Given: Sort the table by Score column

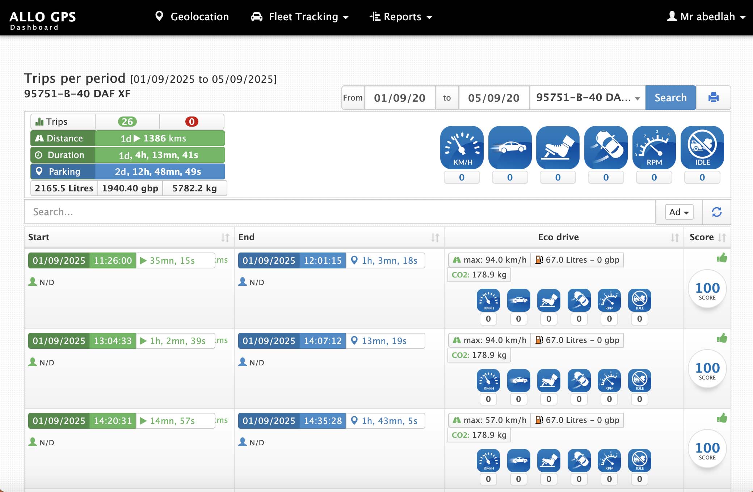Looking at the screenshot, I should pyautogui.click(x=722, y=237).
